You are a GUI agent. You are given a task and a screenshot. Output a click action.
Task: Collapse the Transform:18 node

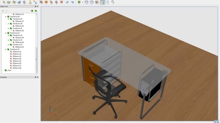tap(6, 17)
